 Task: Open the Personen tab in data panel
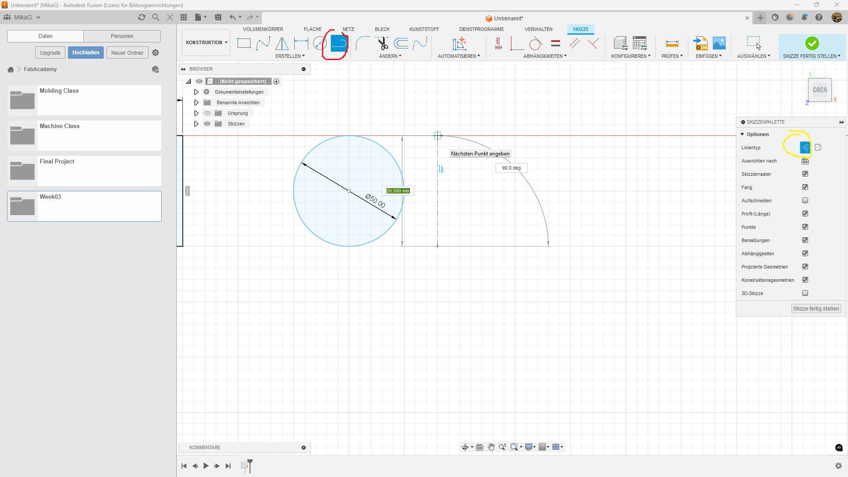click(122, 36)
